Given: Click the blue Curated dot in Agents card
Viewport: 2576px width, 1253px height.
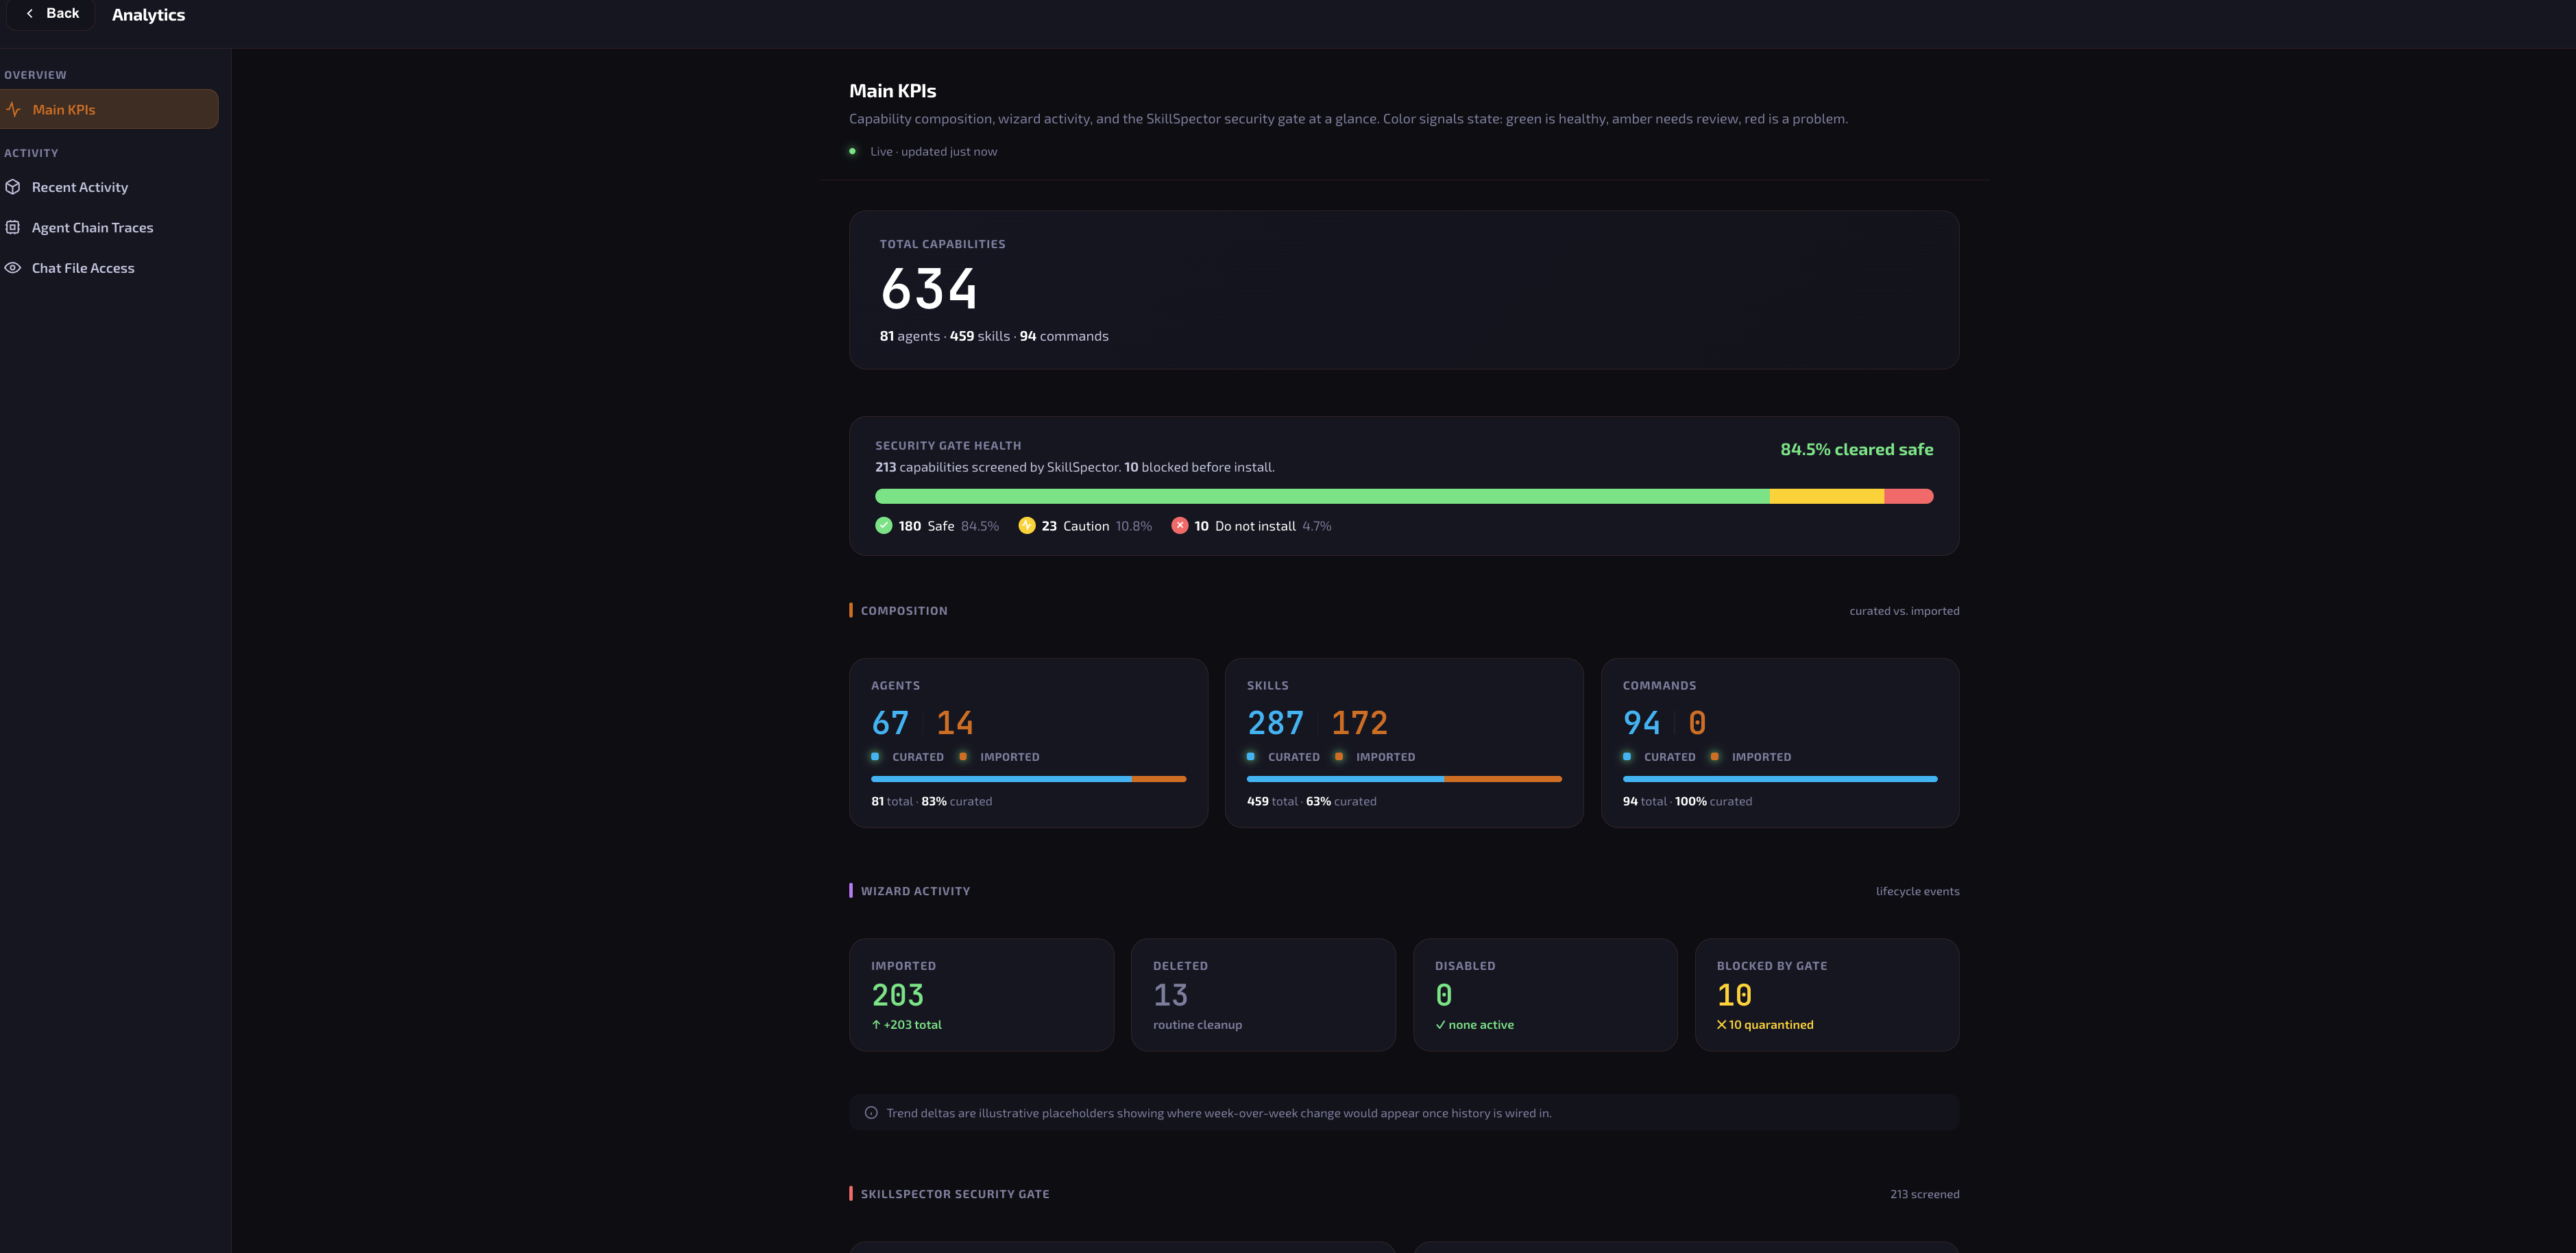Looking at the screenshot, I should [875, 757].
